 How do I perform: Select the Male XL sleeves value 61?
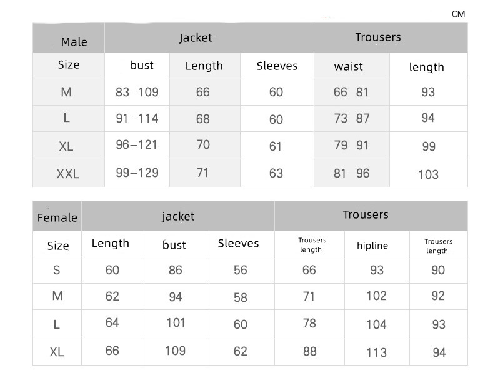click(276, 146)
